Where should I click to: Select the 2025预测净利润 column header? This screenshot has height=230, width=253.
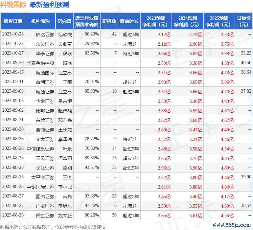coord(219,21)
